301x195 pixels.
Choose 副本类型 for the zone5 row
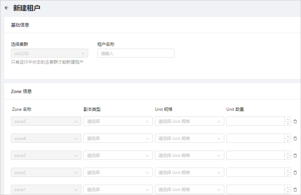pos(118,121)
